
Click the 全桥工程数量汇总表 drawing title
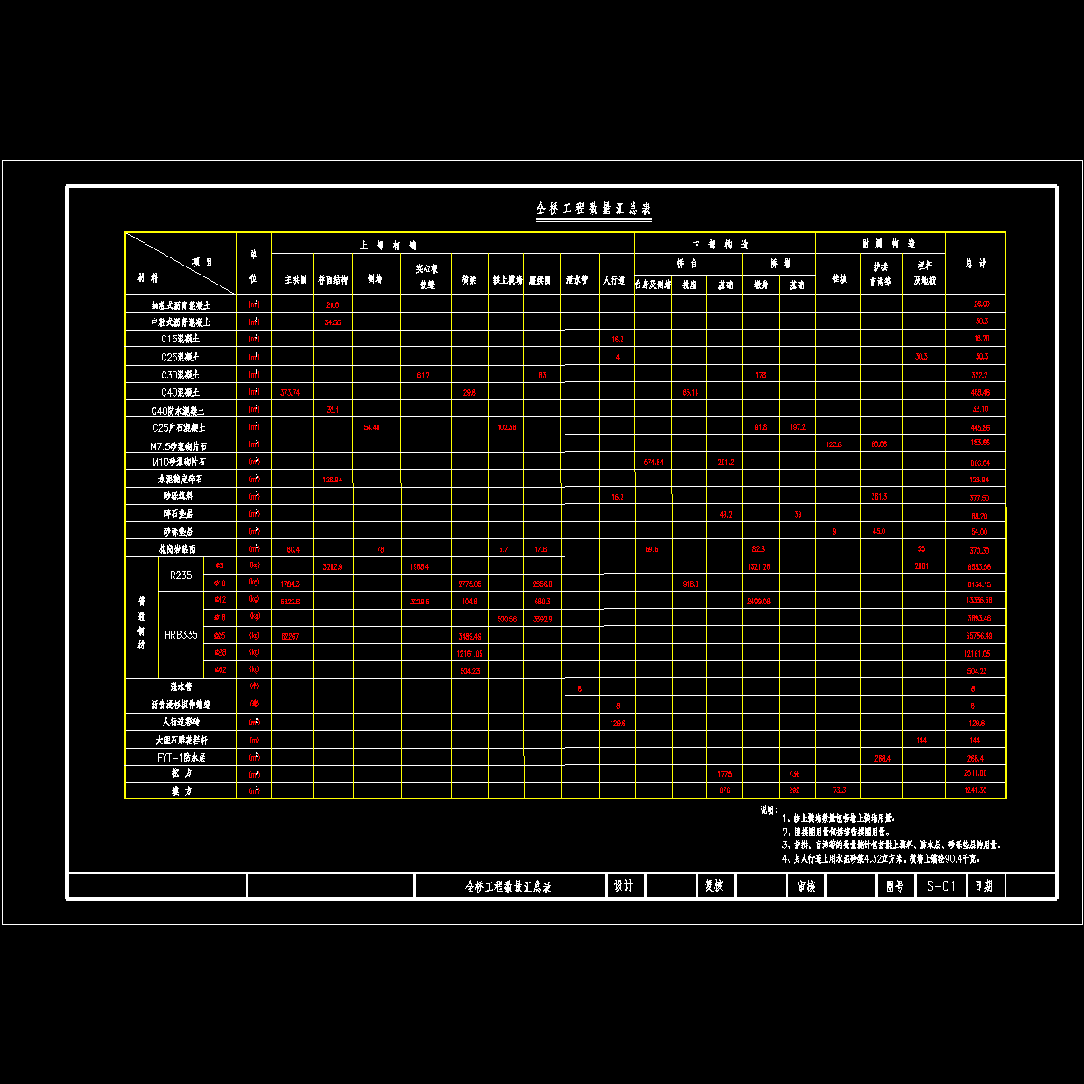pos(593,210)
